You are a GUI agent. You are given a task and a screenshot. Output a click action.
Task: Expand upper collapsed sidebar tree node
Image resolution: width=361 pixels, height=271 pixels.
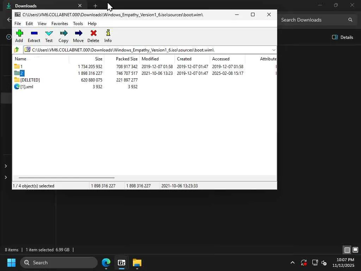point(6,166)
